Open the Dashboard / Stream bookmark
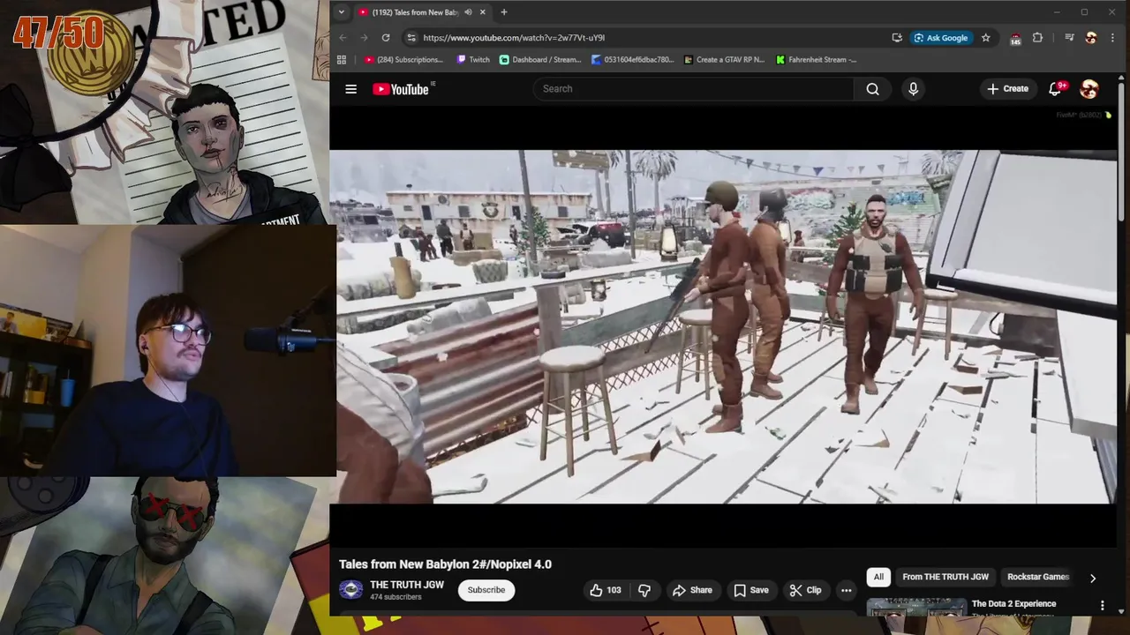 540,60
